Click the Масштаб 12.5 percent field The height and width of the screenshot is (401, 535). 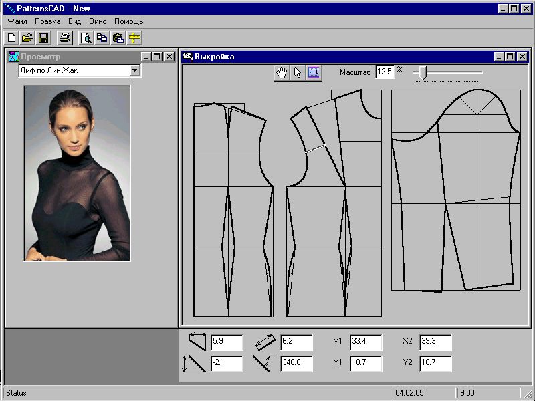(x=385, y=72)
